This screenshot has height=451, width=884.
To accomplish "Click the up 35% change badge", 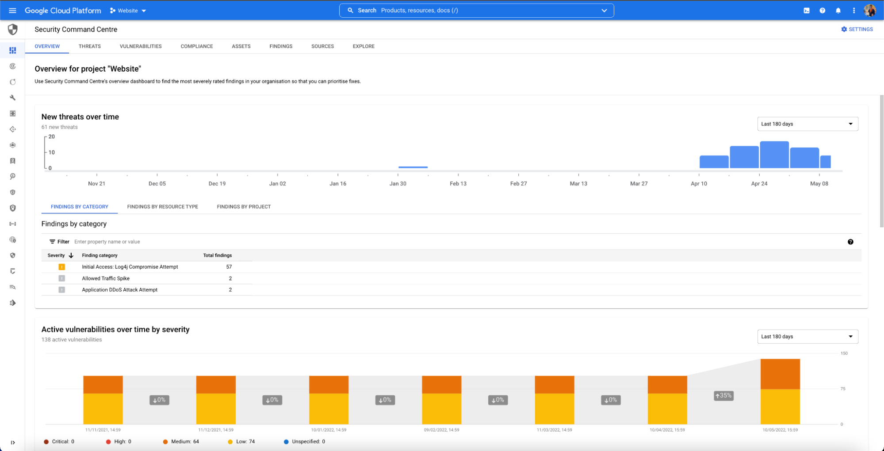I will click(x=723, y=396).
